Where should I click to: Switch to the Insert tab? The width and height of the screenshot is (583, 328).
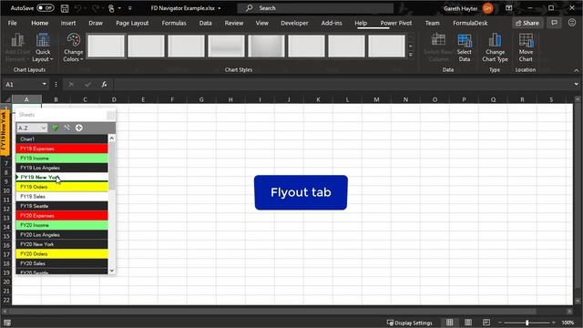[x=68, y=23]
